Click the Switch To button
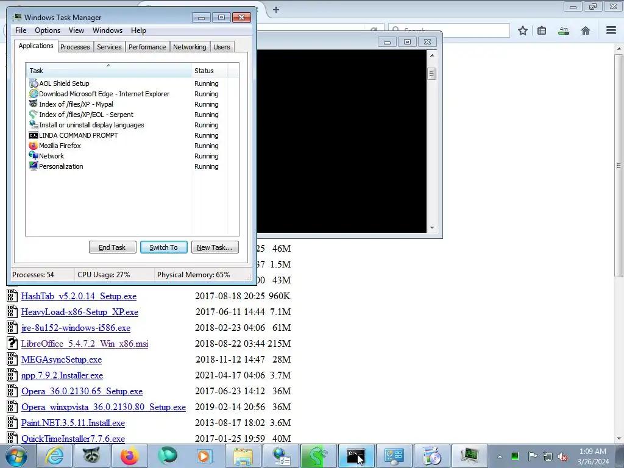The height and width of the screenshot is (468, 624). click(163, 247)
